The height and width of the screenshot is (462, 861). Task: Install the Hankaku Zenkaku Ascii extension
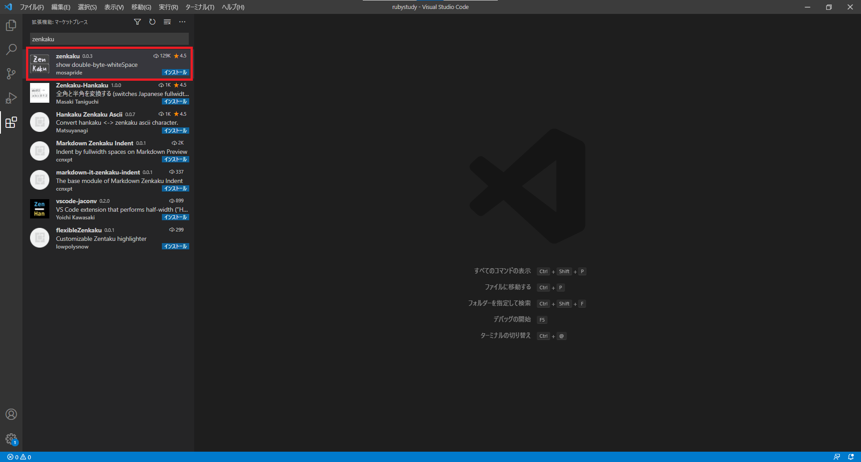click(175, 131)
